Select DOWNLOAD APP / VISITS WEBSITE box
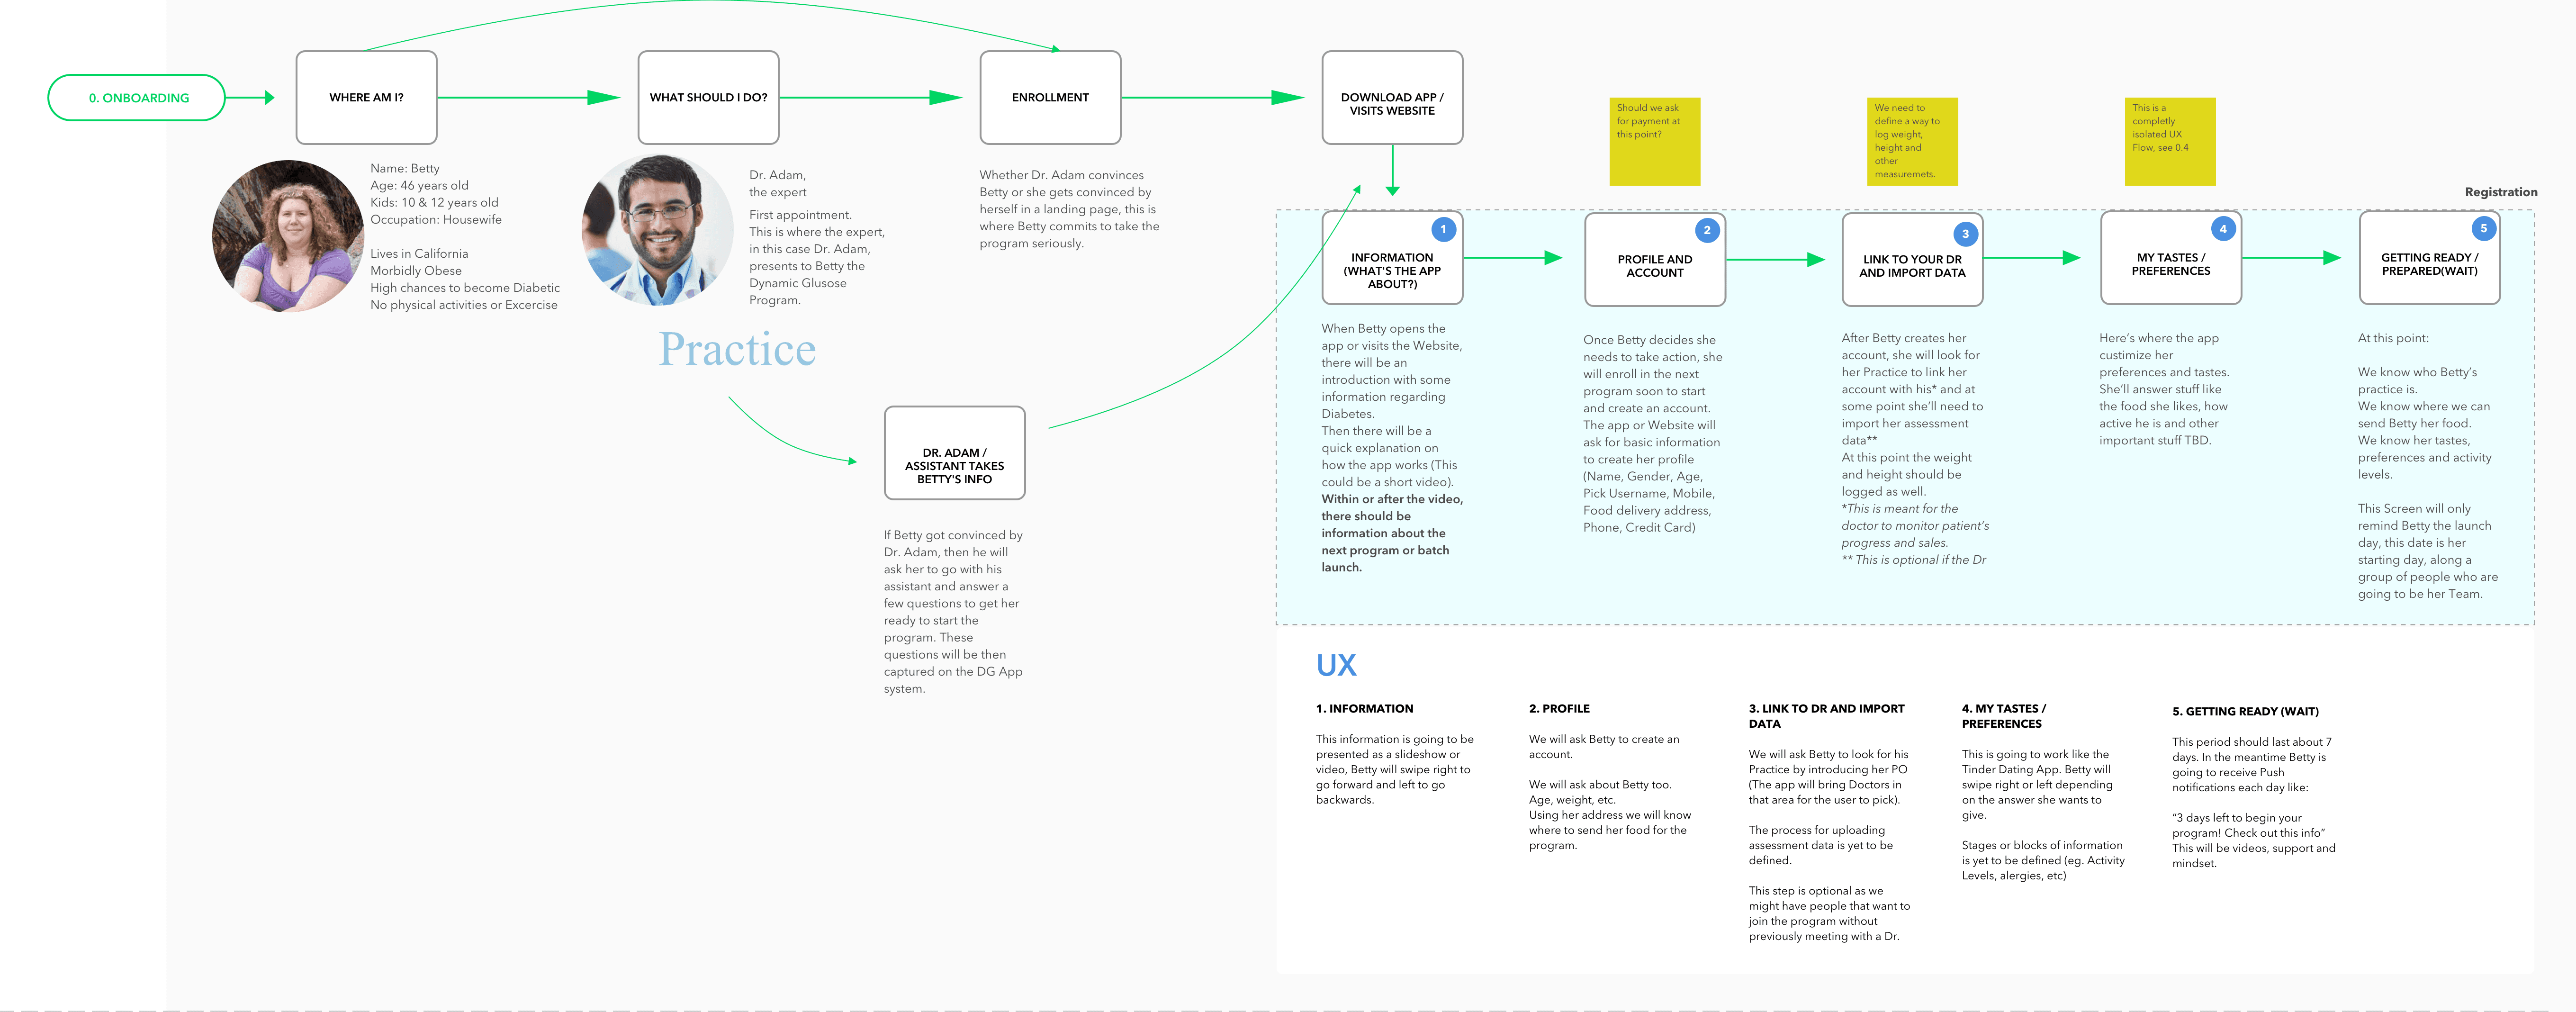2576x1012 pixels. pos(1392,97)
